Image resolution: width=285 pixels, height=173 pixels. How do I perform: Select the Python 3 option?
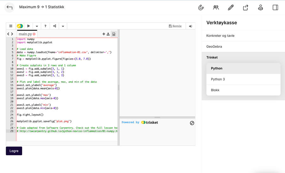(244, 79)
